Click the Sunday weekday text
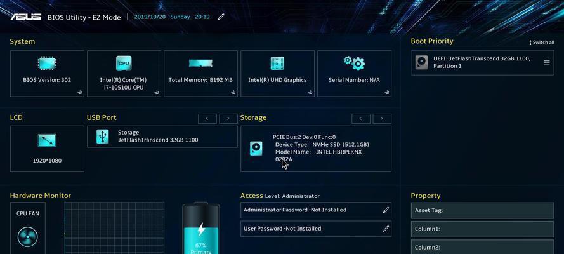 [x=180, y=17]
